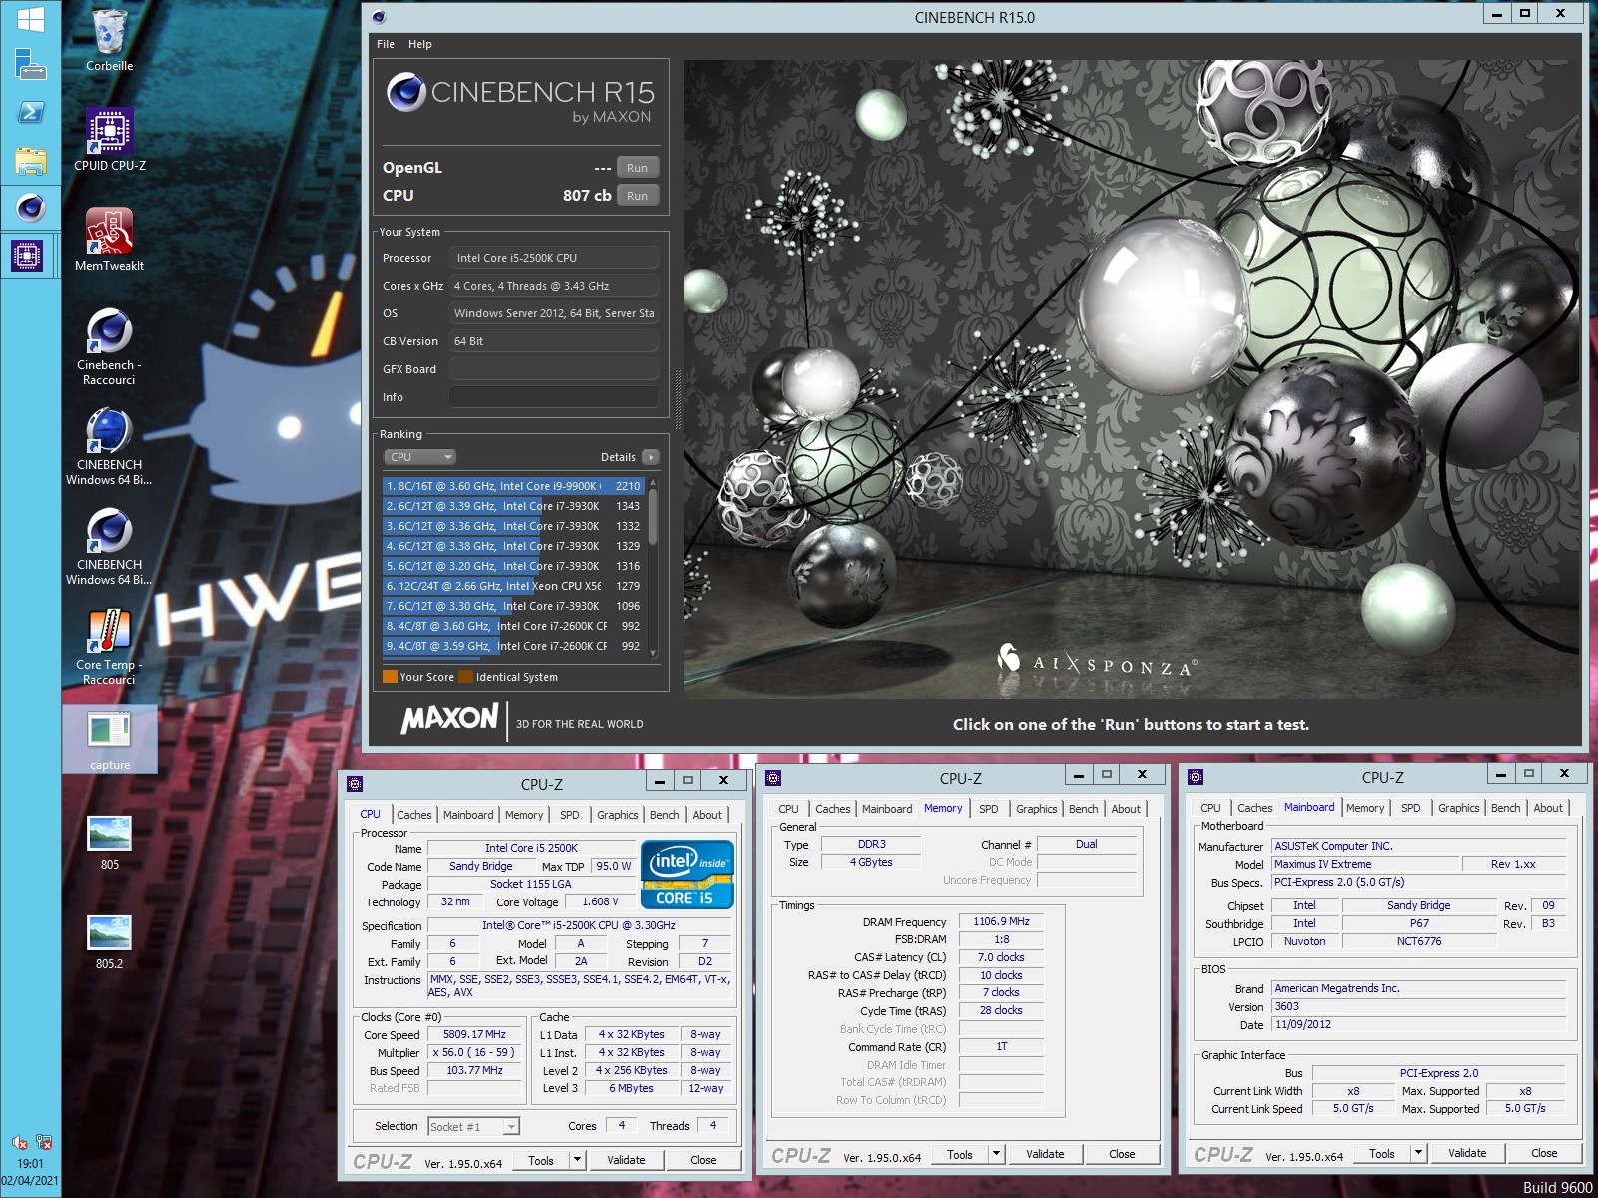Image resolution: width=1598 pixels, height=1198 pixels.
Task: Open Graphics tab in Memory CPU-Z window
Action: pos(1036,809)
